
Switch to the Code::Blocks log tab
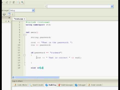[x=21, y=85]
